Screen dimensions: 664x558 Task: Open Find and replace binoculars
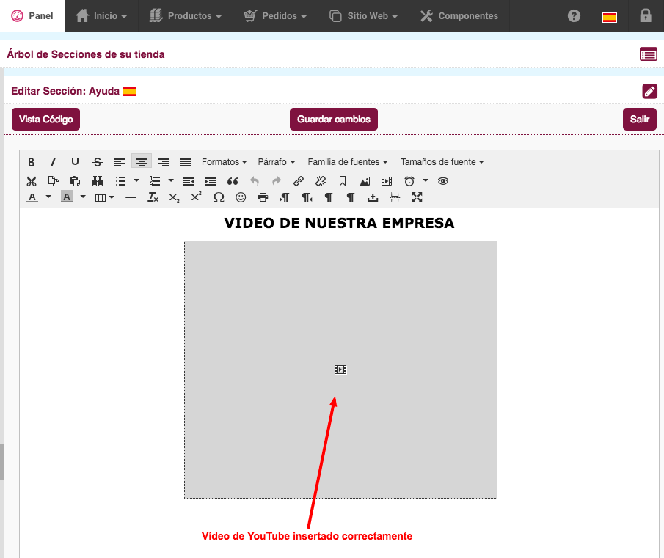pyautogui.click(x=98, y=182)
